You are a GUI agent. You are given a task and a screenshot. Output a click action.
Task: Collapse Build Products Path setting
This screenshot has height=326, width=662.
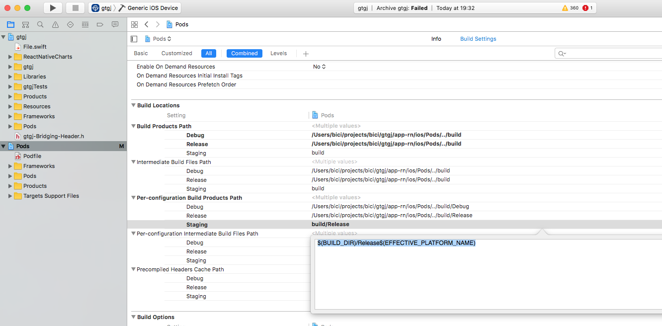pos(133,126)
